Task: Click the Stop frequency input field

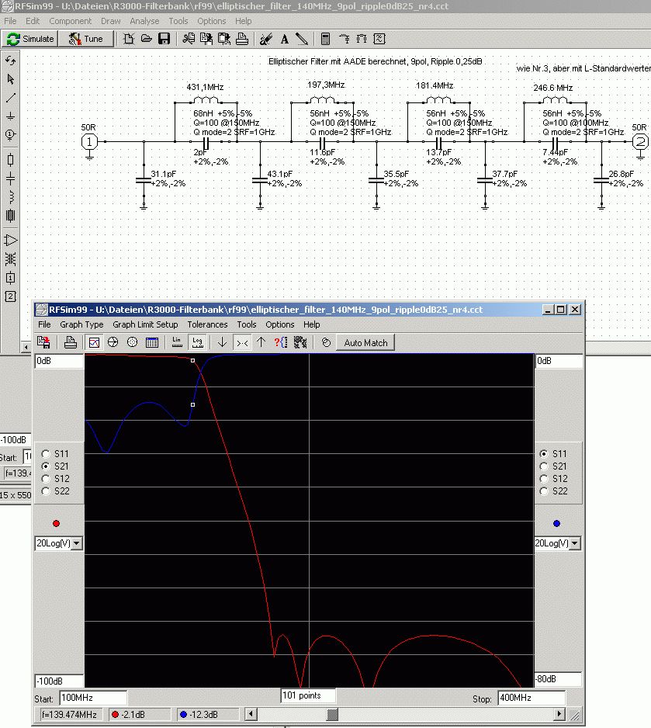Action: [530, 698]
